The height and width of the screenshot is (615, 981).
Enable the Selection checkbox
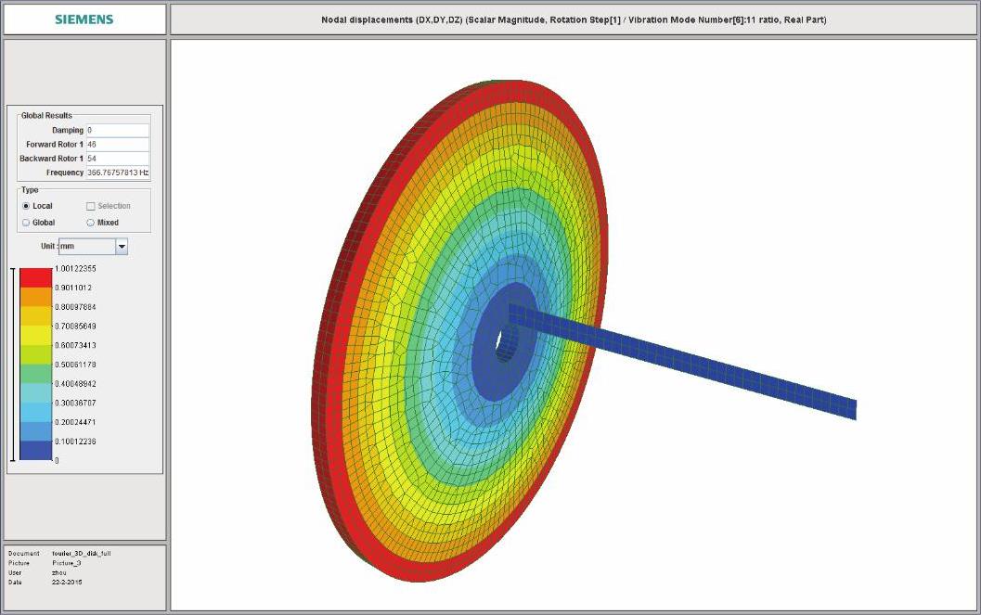tap(91, 206)
